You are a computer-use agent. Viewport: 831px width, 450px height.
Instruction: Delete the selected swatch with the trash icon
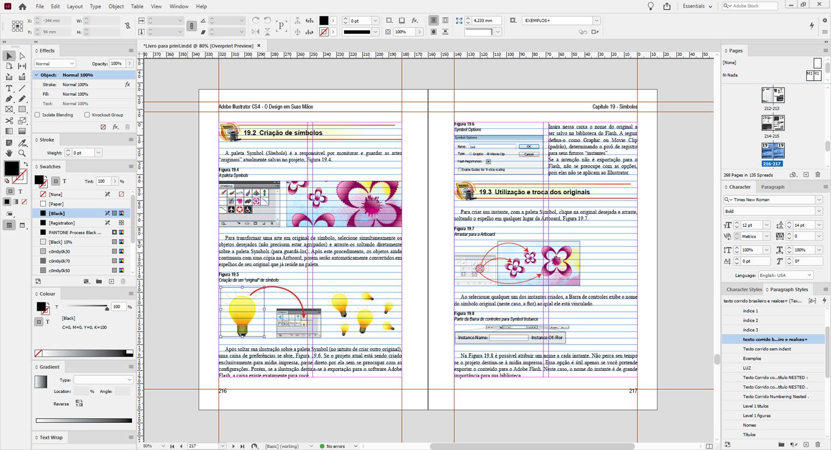123,281
